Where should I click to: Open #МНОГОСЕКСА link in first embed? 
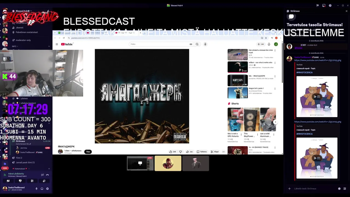point(304,73)
